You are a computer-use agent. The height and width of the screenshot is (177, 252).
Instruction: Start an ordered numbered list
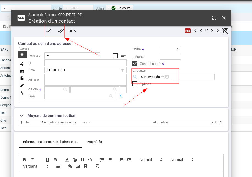(x=102, y=160)
